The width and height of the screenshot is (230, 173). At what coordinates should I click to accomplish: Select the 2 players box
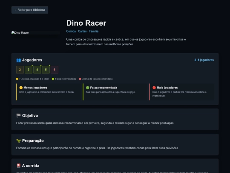[20, 70]
